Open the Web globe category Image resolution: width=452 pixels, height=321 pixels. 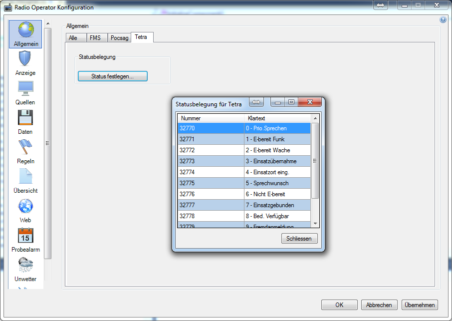[x=25, y=210]
